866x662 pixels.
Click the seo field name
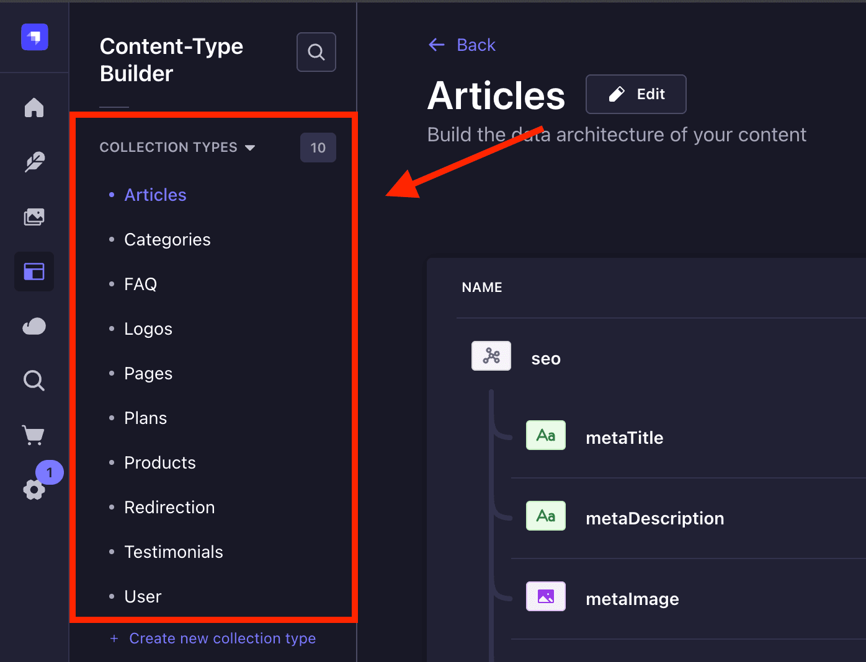pos(546,359)
